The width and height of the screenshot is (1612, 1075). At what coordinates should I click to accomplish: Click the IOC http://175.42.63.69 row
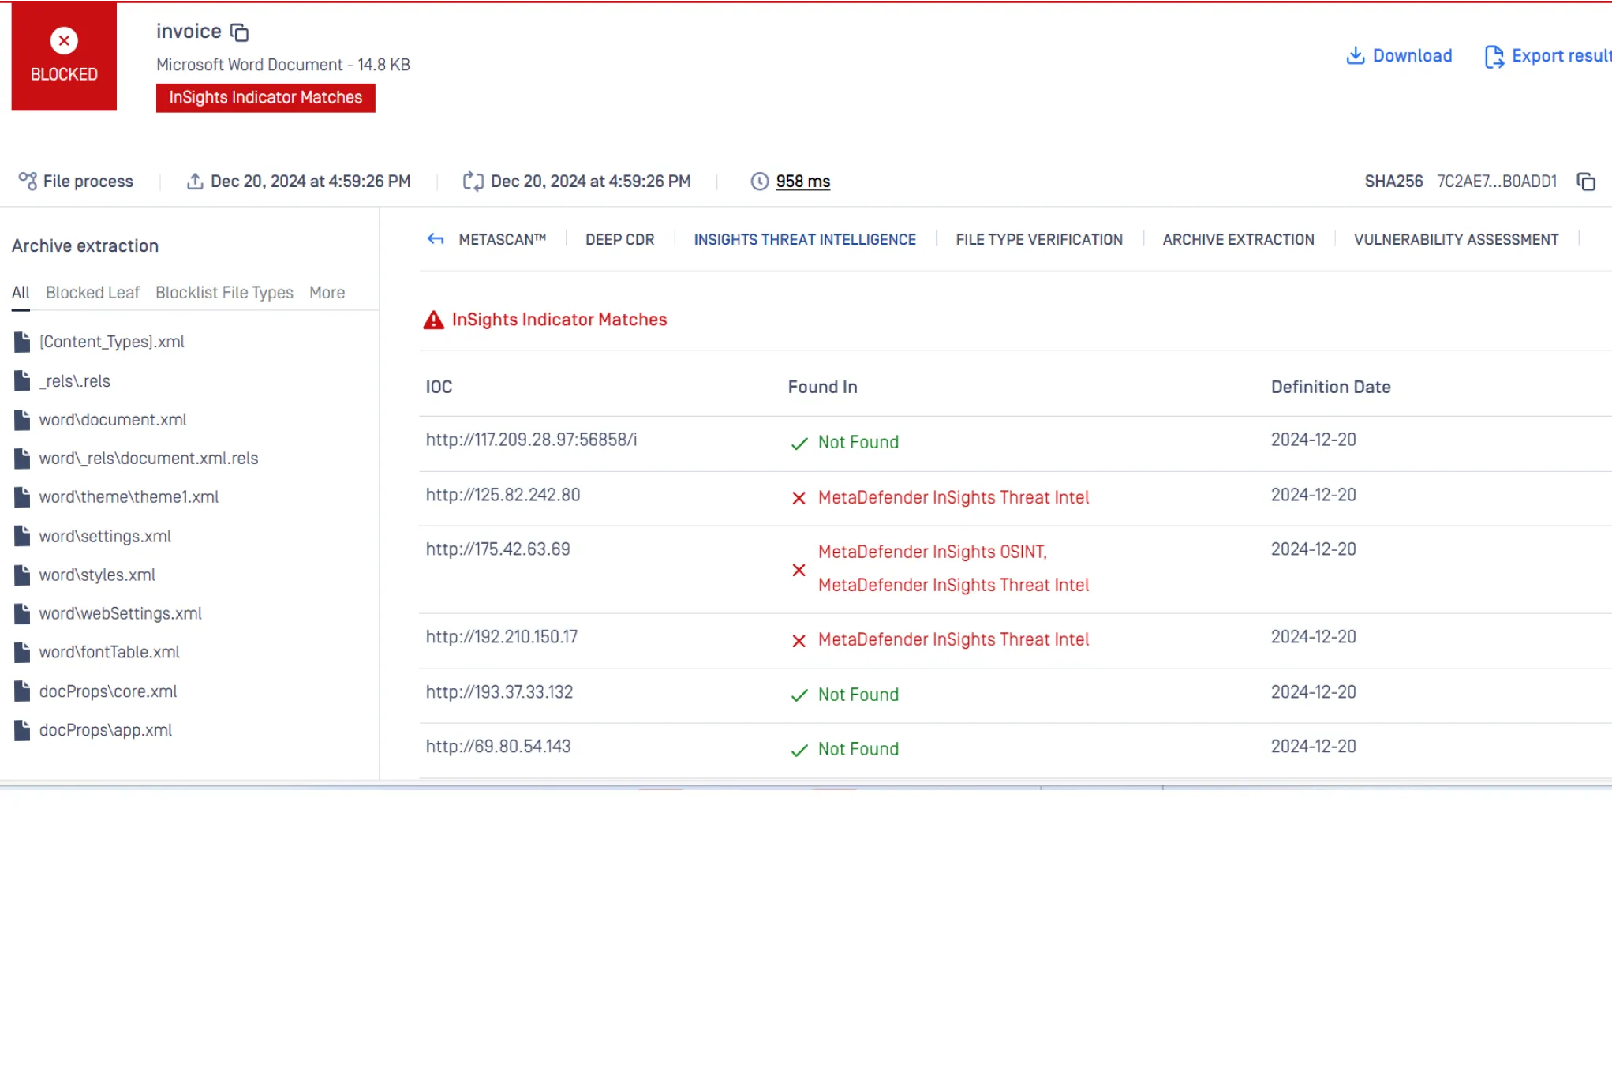pyautogui.click(x=498, y=549)
